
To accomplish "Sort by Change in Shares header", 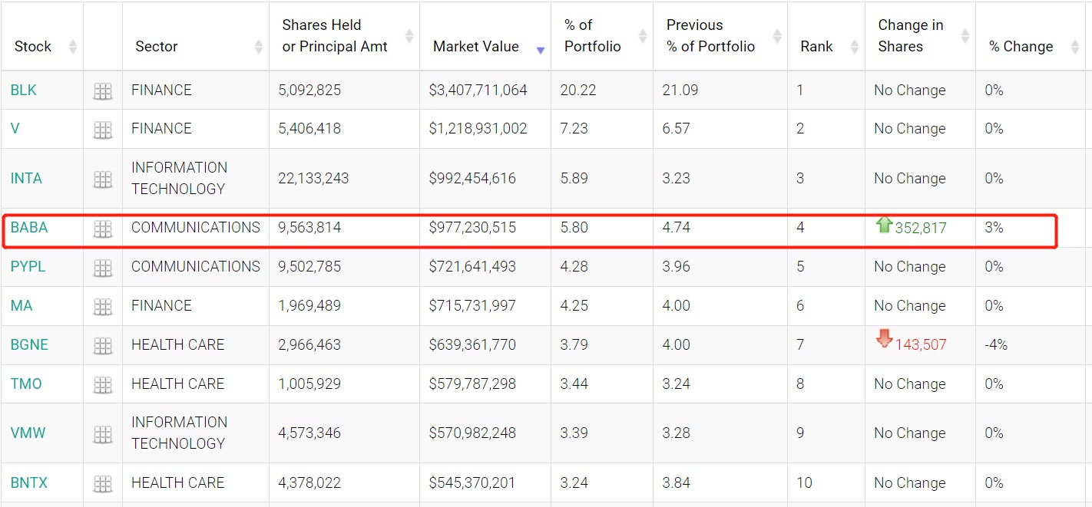I will tap(910, 36).
